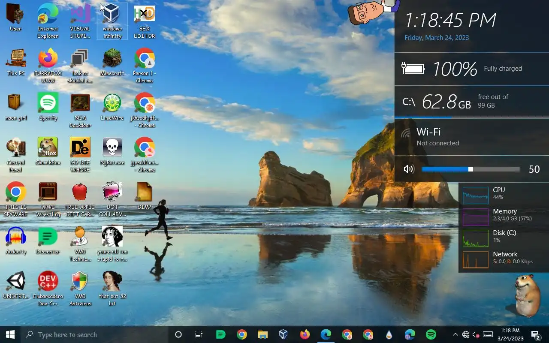Open Person 1 - Chrome shortcut
549x343 pixels.
pyautogui.click(x=145, y=66)
